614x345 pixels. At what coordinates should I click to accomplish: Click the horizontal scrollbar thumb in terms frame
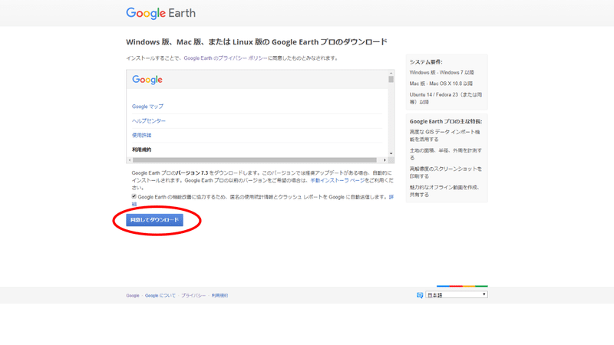point(255,160)
